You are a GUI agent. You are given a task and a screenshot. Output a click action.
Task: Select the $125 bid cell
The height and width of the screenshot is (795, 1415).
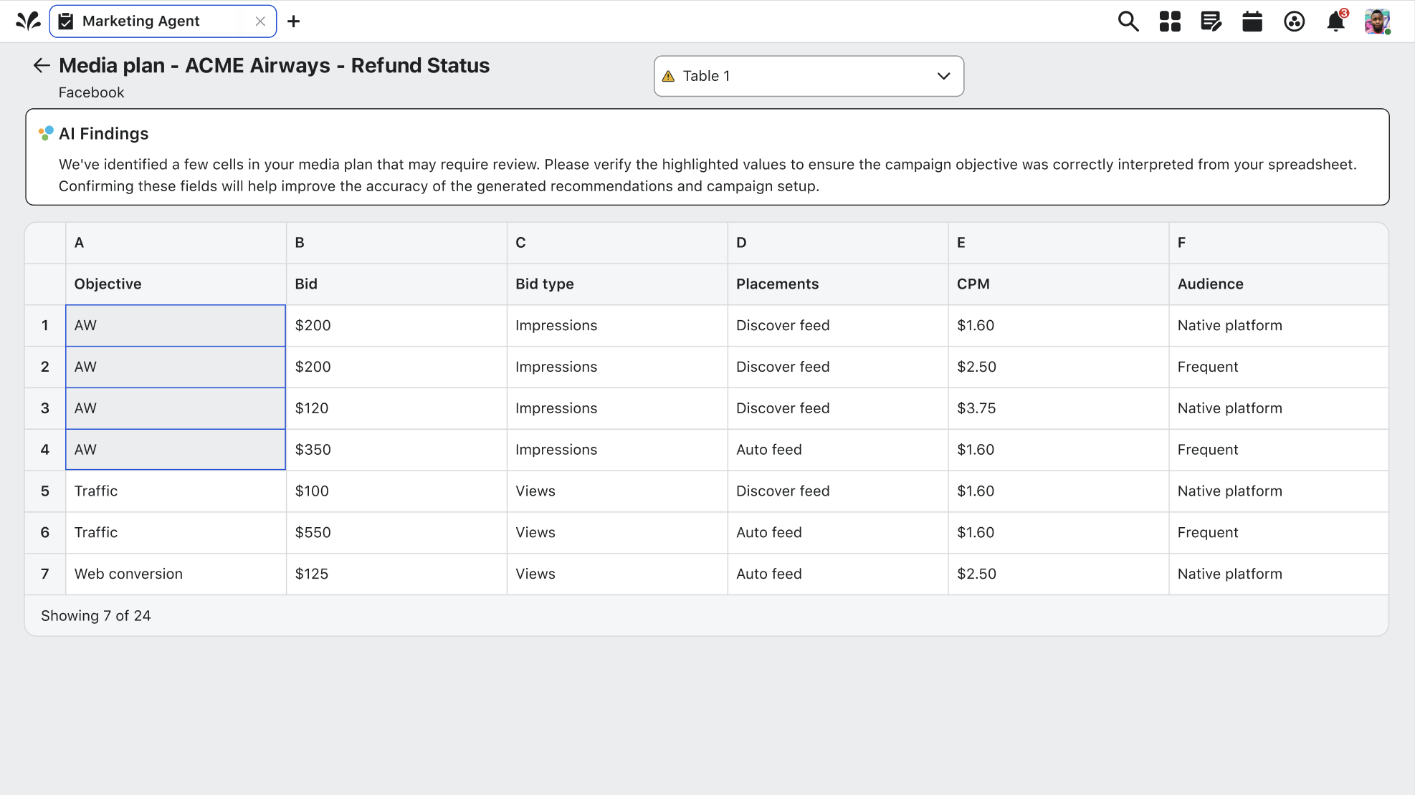tap(396, 574)
